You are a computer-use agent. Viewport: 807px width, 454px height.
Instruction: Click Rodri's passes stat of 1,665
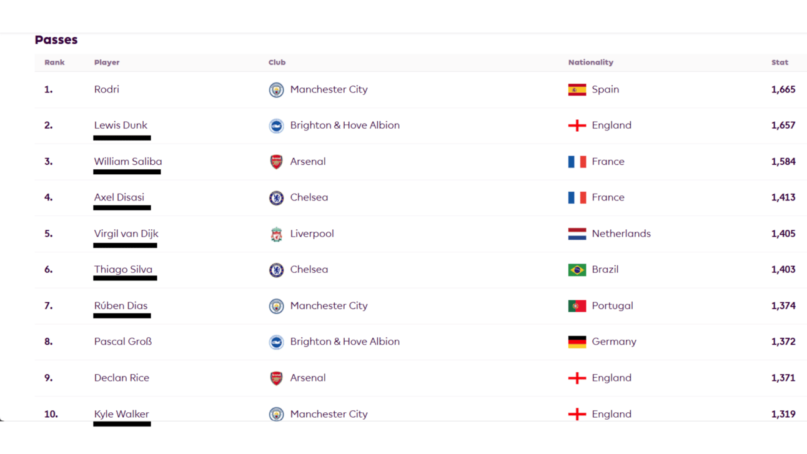783,89
